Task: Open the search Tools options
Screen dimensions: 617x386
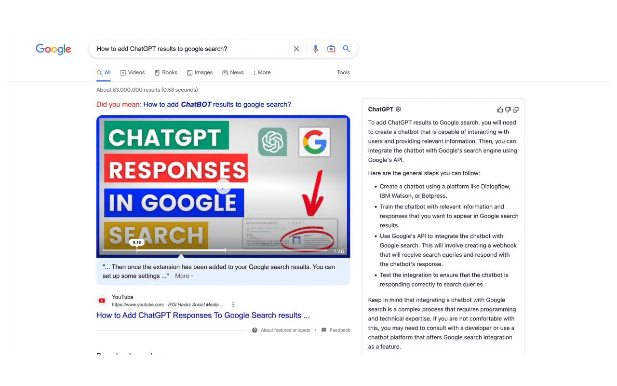Action: coord(343,72)
